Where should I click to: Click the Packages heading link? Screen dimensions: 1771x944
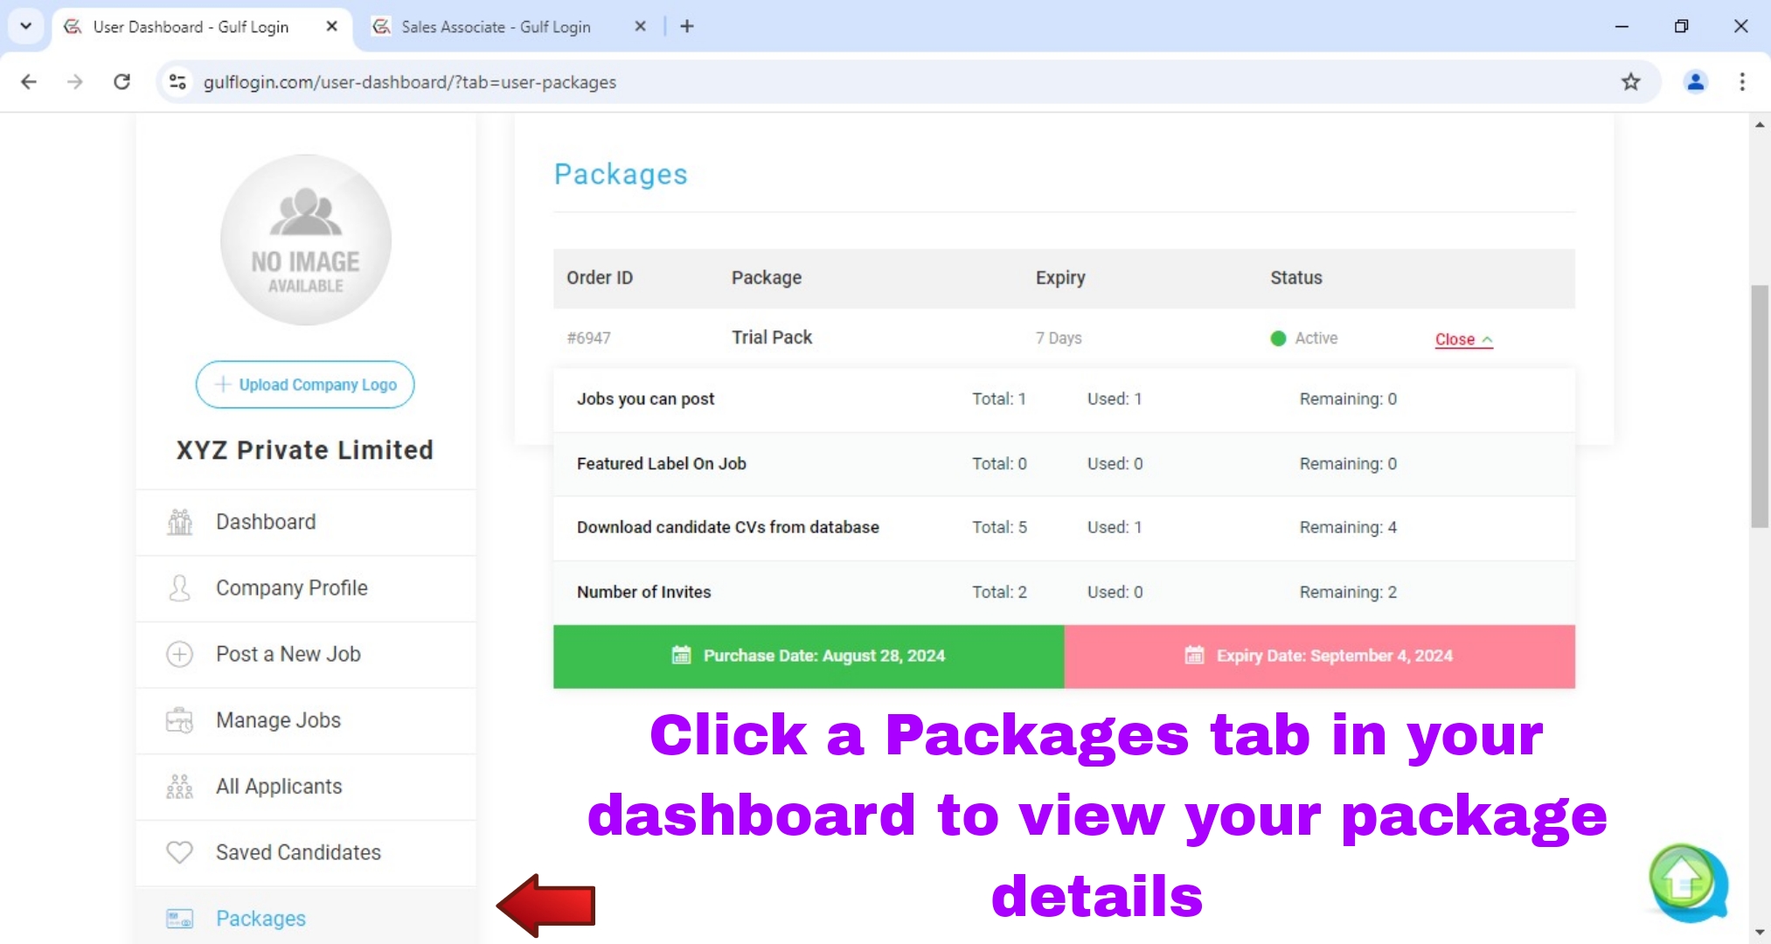coord(620,174)
